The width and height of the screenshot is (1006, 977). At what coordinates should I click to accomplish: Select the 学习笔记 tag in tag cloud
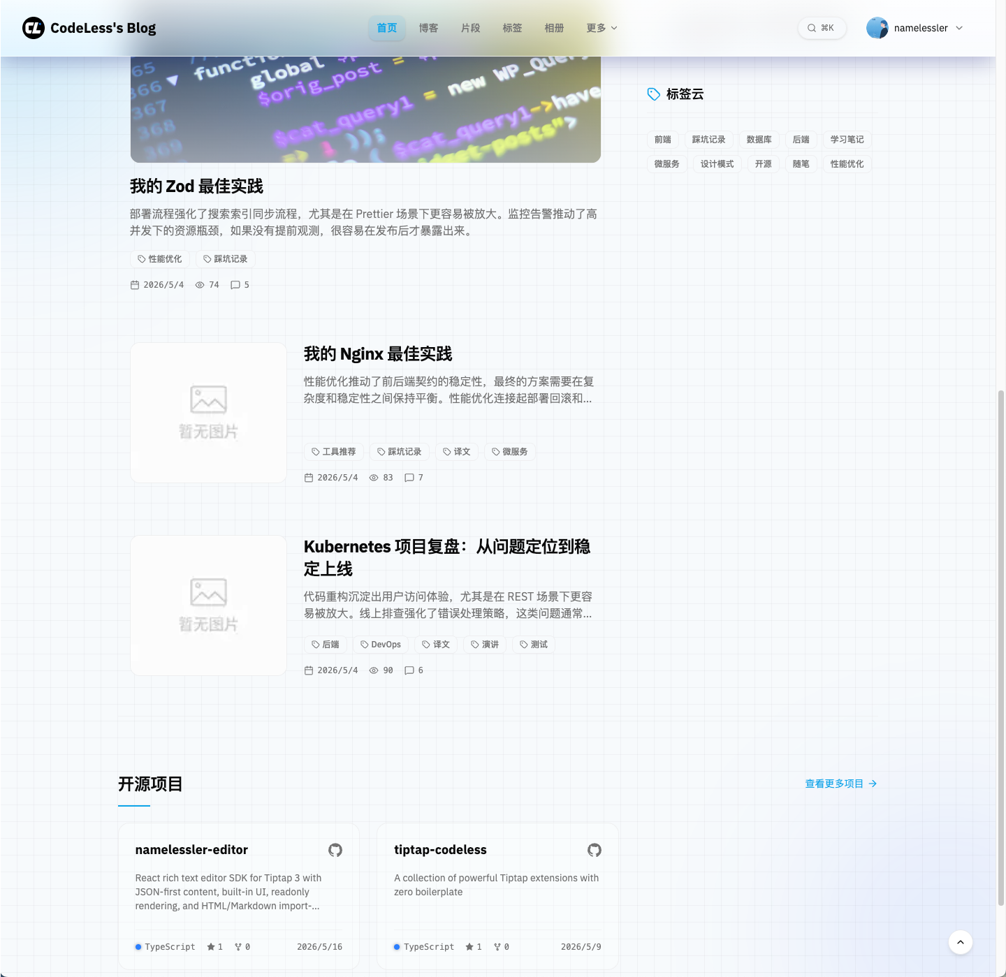click(847, 140)
